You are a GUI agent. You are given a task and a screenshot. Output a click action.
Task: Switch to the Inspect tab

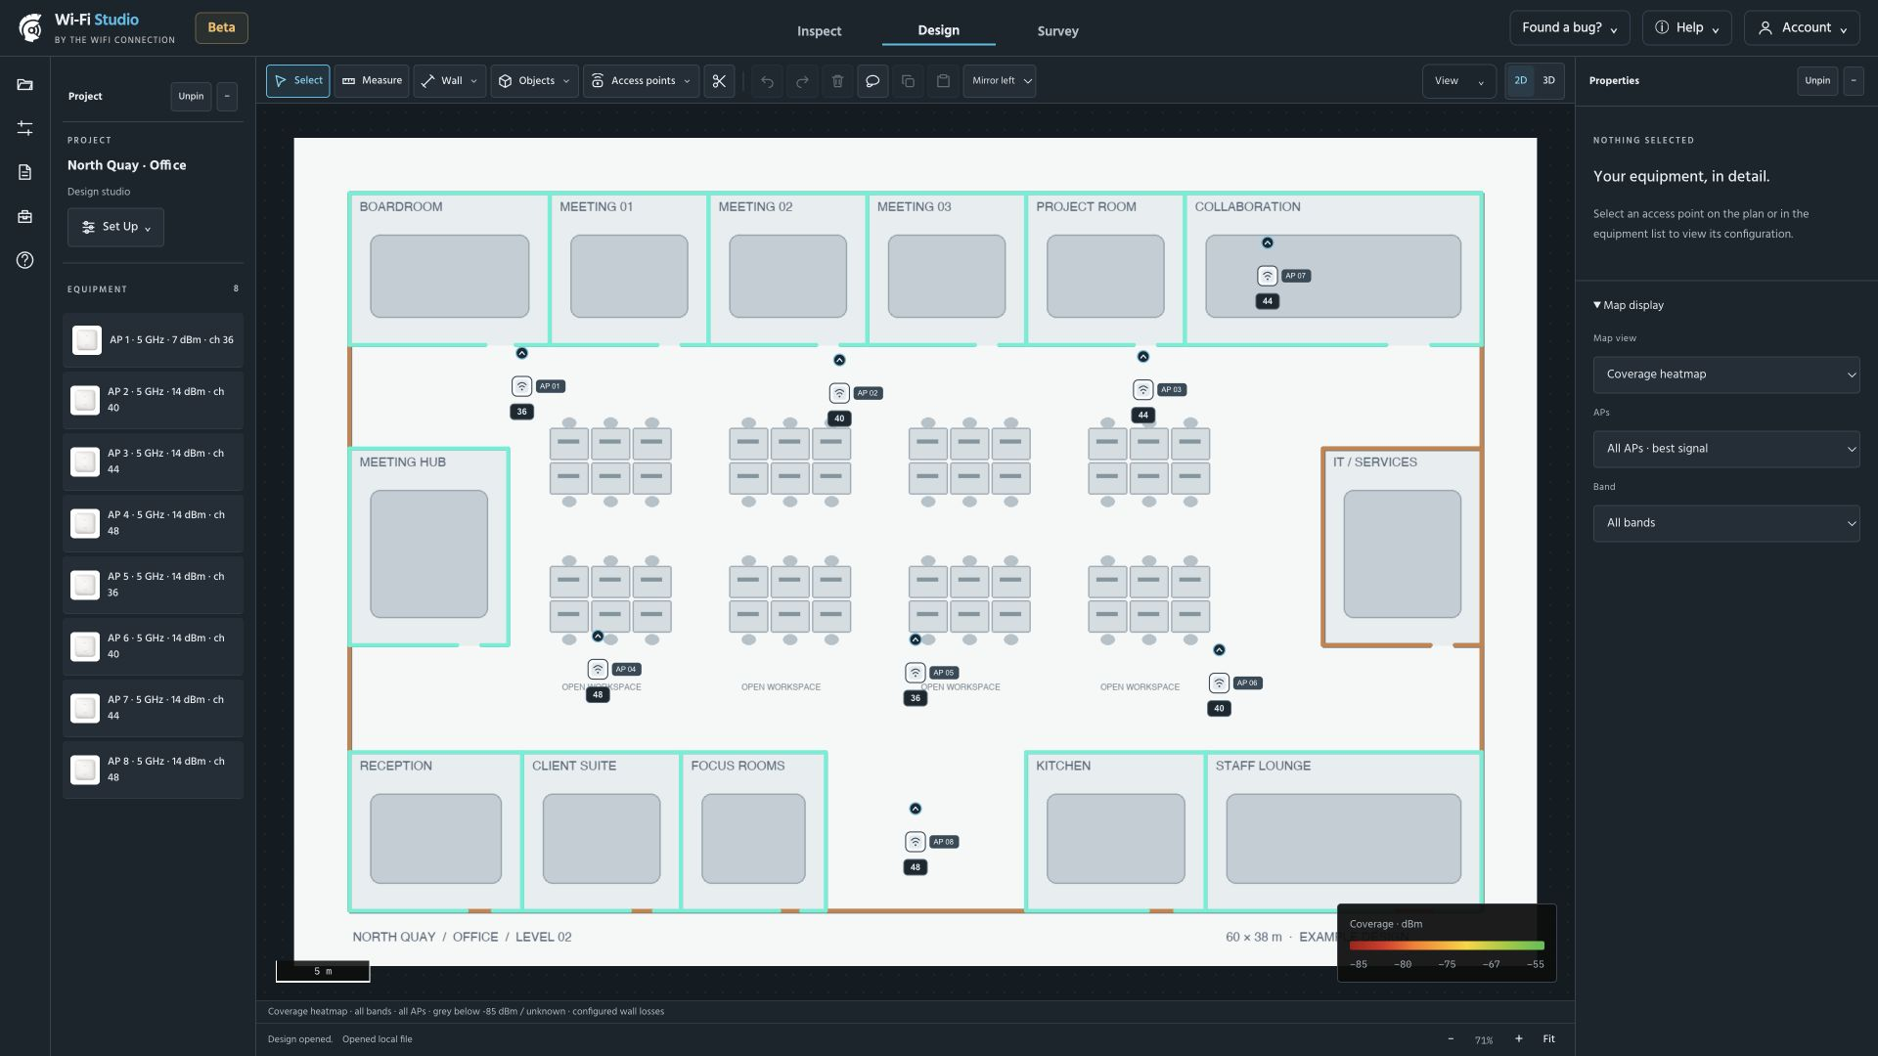tap(819, 31)
